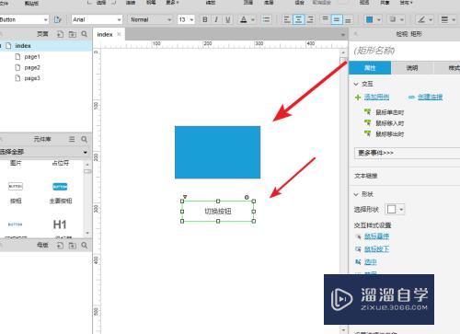
Task: Click the blue fill color swatch
Action: pyautogui.click(x=370, y=19)
